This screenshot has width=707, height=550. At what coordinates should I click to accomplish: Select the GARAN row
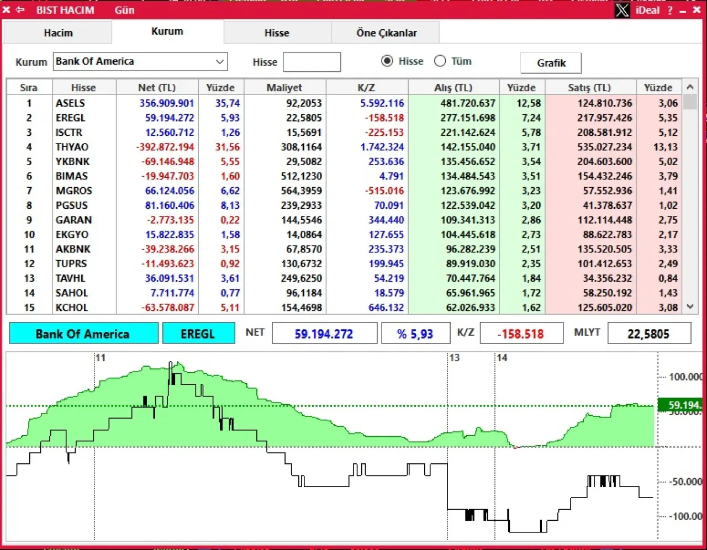click(345, 220)
